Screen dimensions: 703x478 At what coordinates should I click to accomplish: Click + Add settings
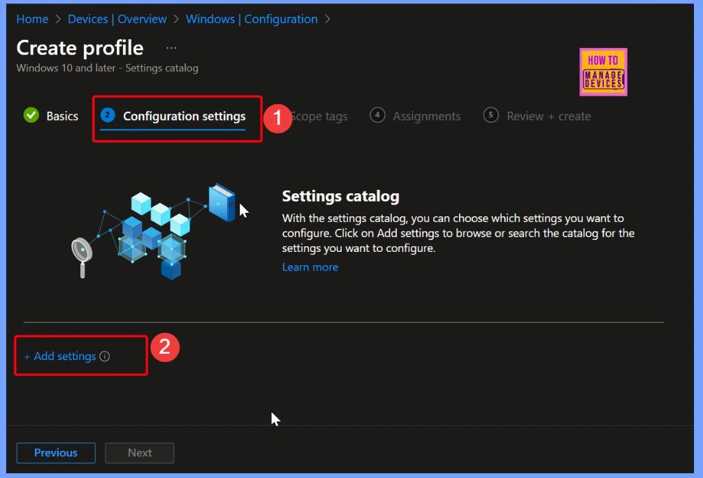point(60,357)
